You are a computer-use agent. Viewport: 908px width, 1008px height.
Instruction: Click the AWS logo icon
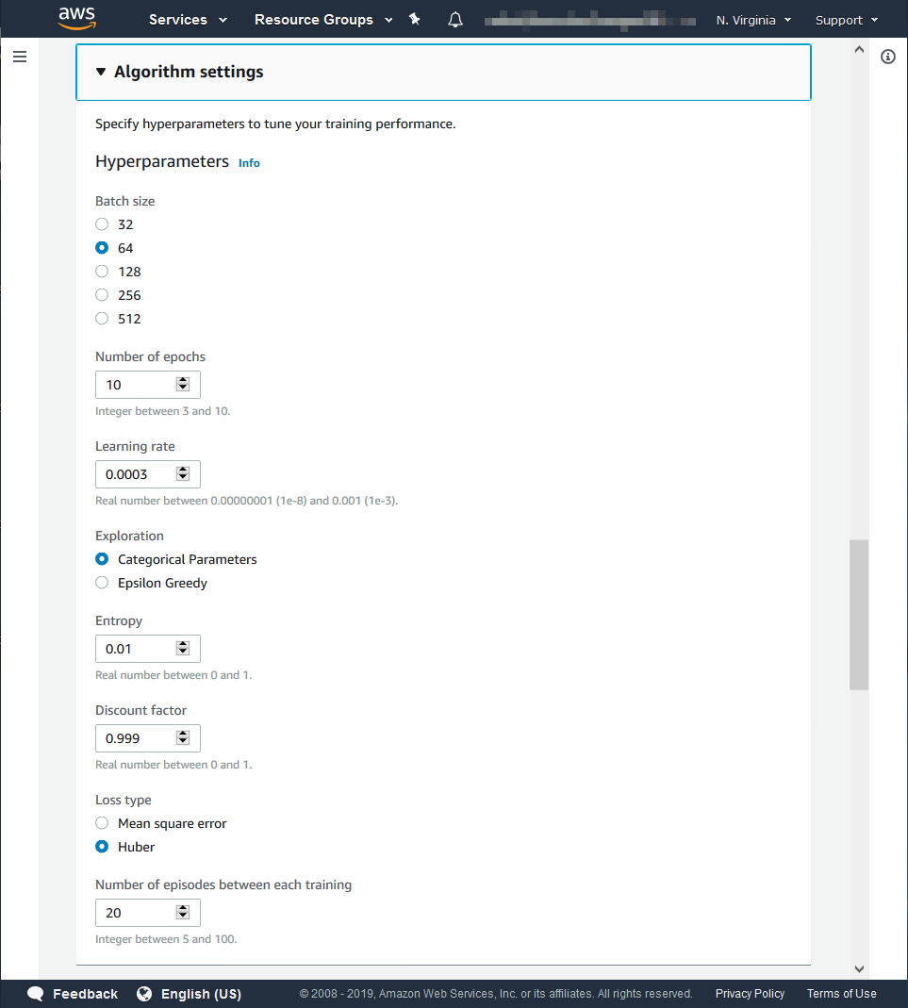coord(75,19)
